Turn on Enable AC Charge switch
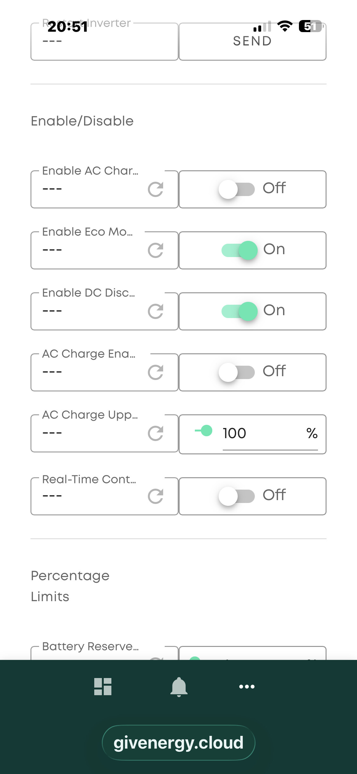The width and height of the screenshot is (357, 774). point(237,189)
